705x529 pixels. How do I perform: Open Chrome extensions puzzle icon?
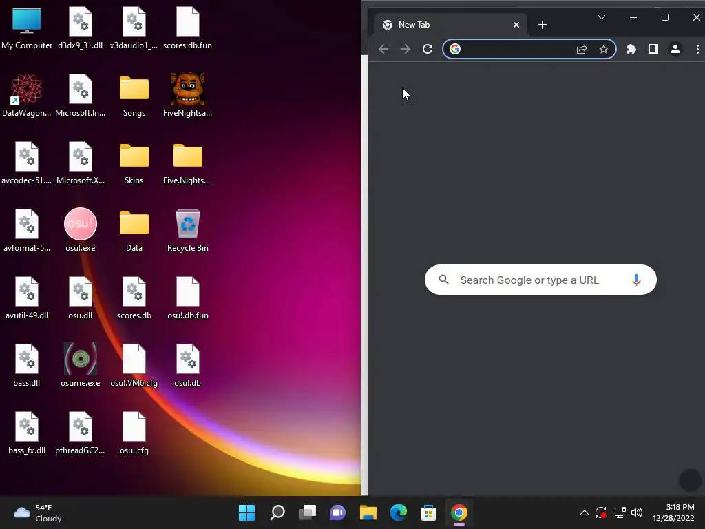631,49
